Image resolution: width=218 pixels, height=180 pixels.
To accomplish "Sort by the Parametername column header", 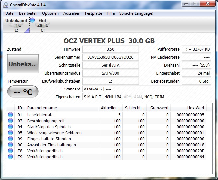I will click(x=62, y=108).
